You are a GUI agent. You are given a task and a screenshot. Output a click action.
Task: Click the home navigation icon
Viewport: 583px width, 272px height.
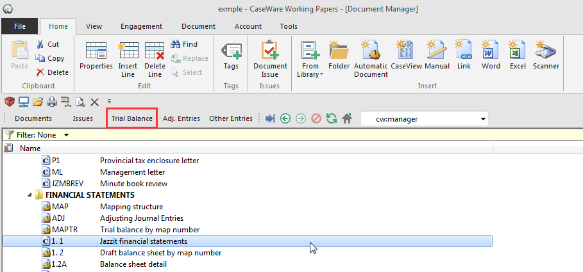tap(347, 119)
